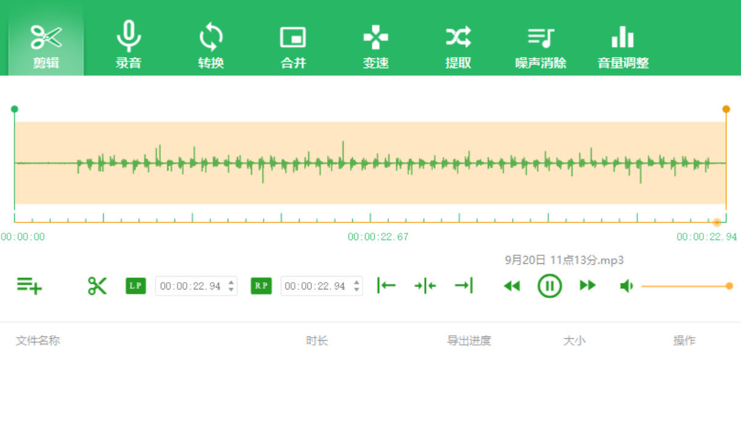Screen dimensions: 741x426
Task: Click the RP right point button
Action: click(x=261, y=286)
